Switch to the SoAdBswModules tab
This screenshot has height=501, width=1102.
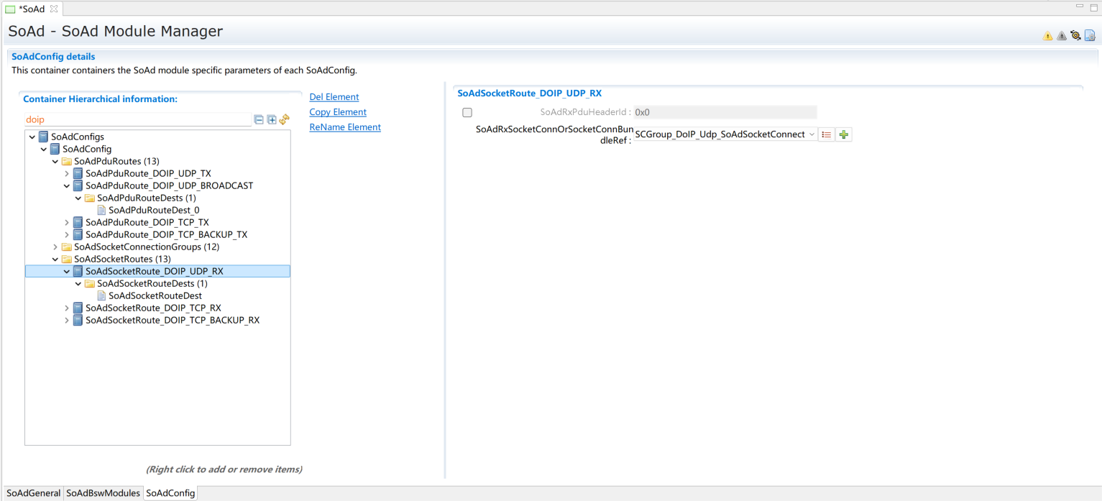point(103,493)
